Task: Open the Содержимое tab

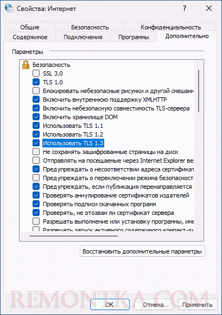Action: 30,37
